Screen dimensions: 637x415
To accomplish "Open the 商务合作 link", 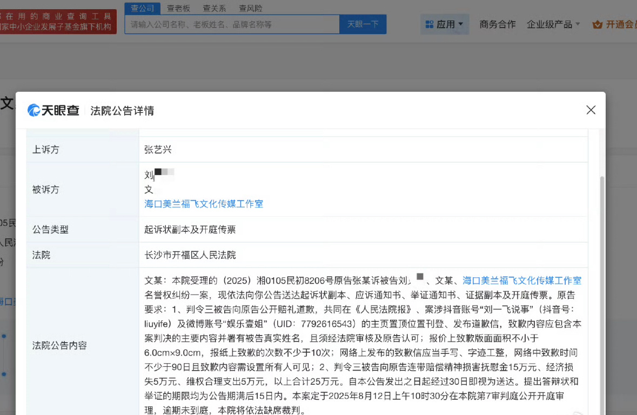I will (497, 24).
